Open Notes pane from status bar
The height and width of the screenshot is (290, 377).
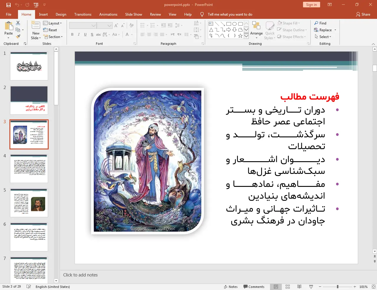[231, 287]
